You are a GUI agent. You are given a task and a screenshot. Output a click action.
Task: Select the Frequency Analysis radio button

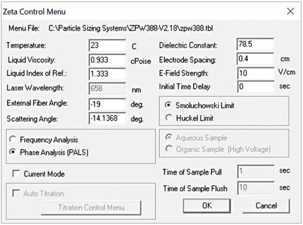[x=15, y=140]
